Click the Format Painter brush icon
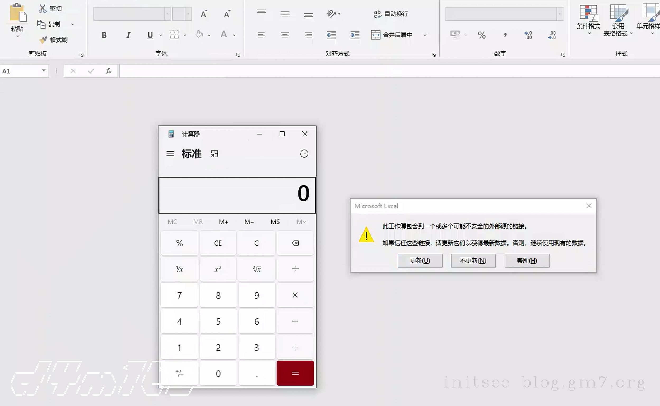 point(43,40)
